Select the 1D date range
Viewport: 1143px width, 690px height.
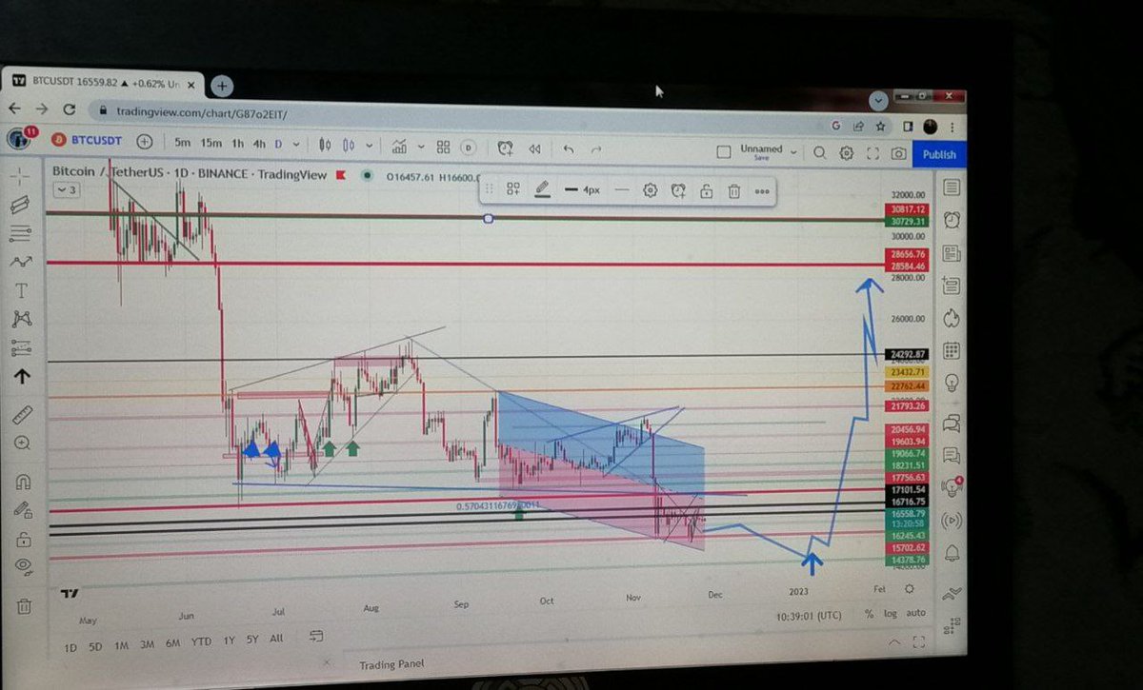(x=70, y=647)
